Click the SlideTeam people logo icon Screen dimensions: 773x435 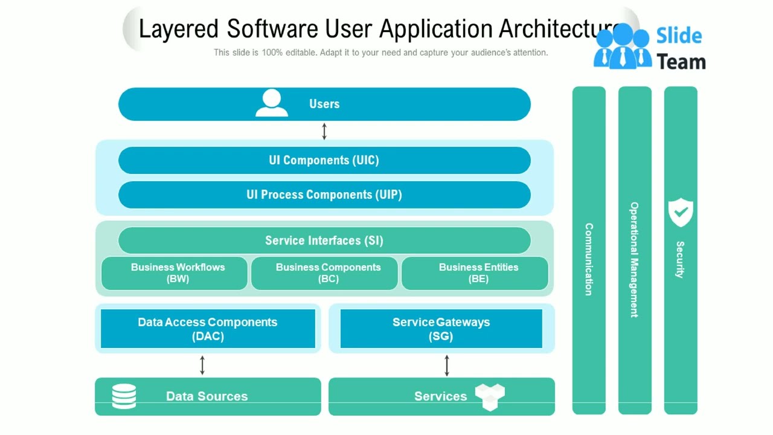coord(623,46)
